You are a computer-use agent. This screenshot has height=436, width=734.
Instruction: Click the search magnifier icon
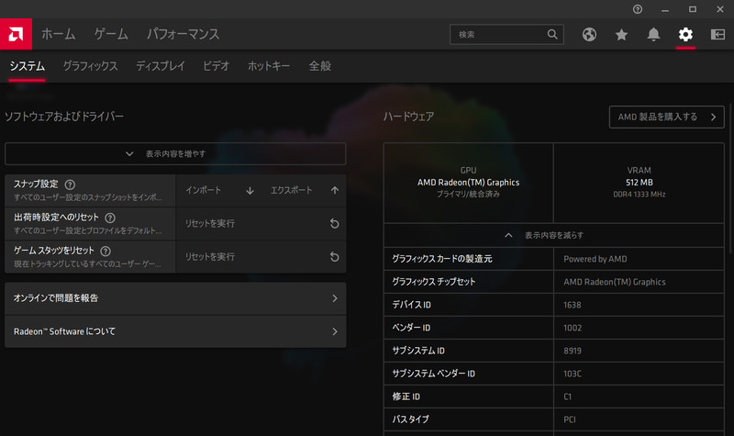(552, 34)
